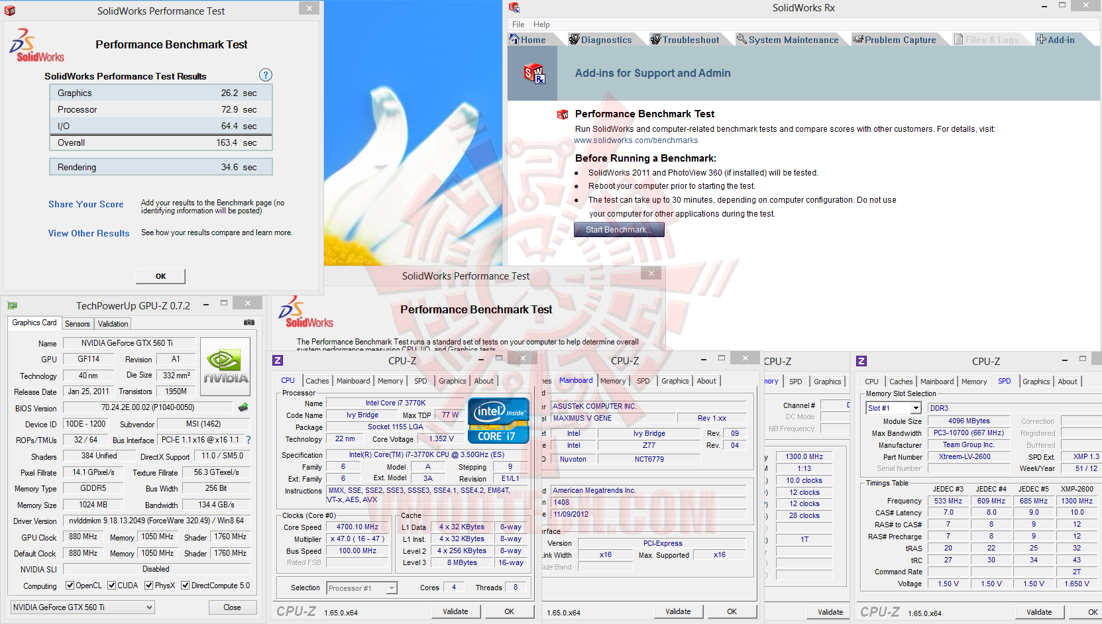Click the large Rx icon beside Add-ins heading
Viewport: 1102px width, 624px height.
tap(534, 73)
